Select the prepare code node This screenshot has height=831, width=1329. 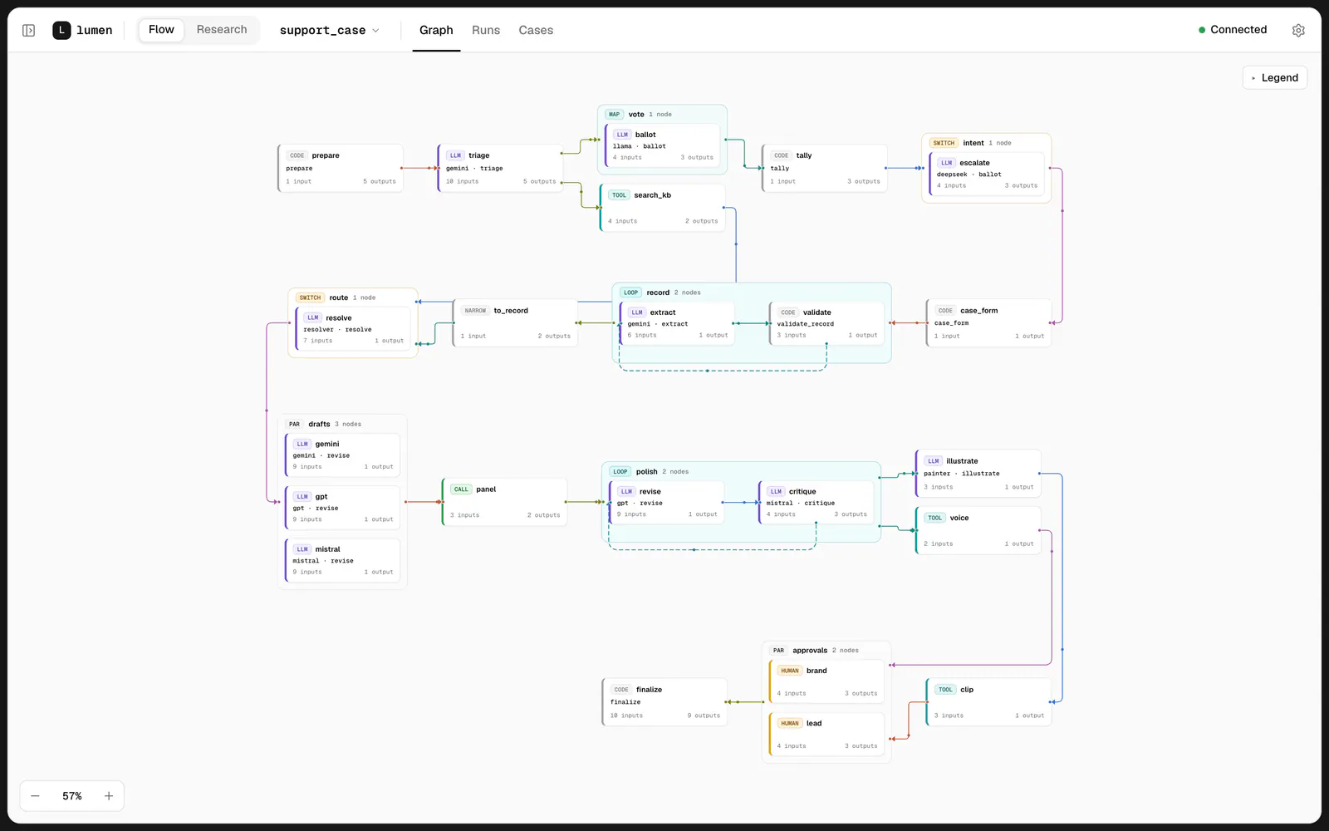click(341, 168)
